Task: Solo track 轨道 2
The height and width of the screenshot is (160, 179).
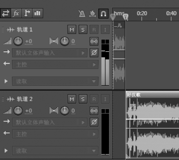Action: pos(83,99)
